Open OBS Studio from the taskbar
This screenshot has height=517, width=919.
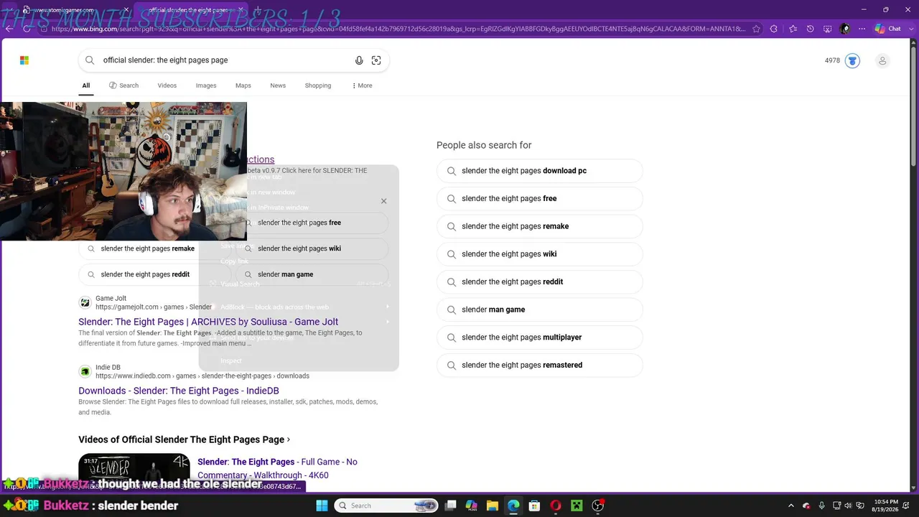(598, 506)
